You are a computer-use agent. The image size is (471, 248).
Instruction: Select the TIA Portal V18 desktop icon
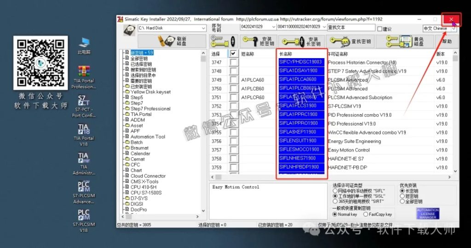[x=84, y=135]
